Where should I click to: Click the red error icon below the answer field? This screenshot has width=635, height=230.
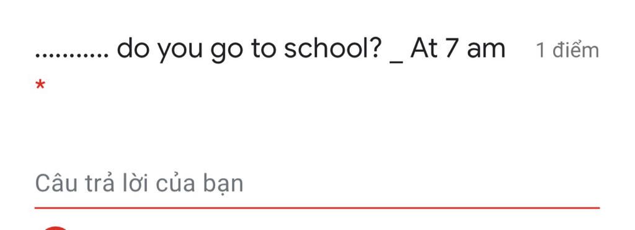pos(55,228)
